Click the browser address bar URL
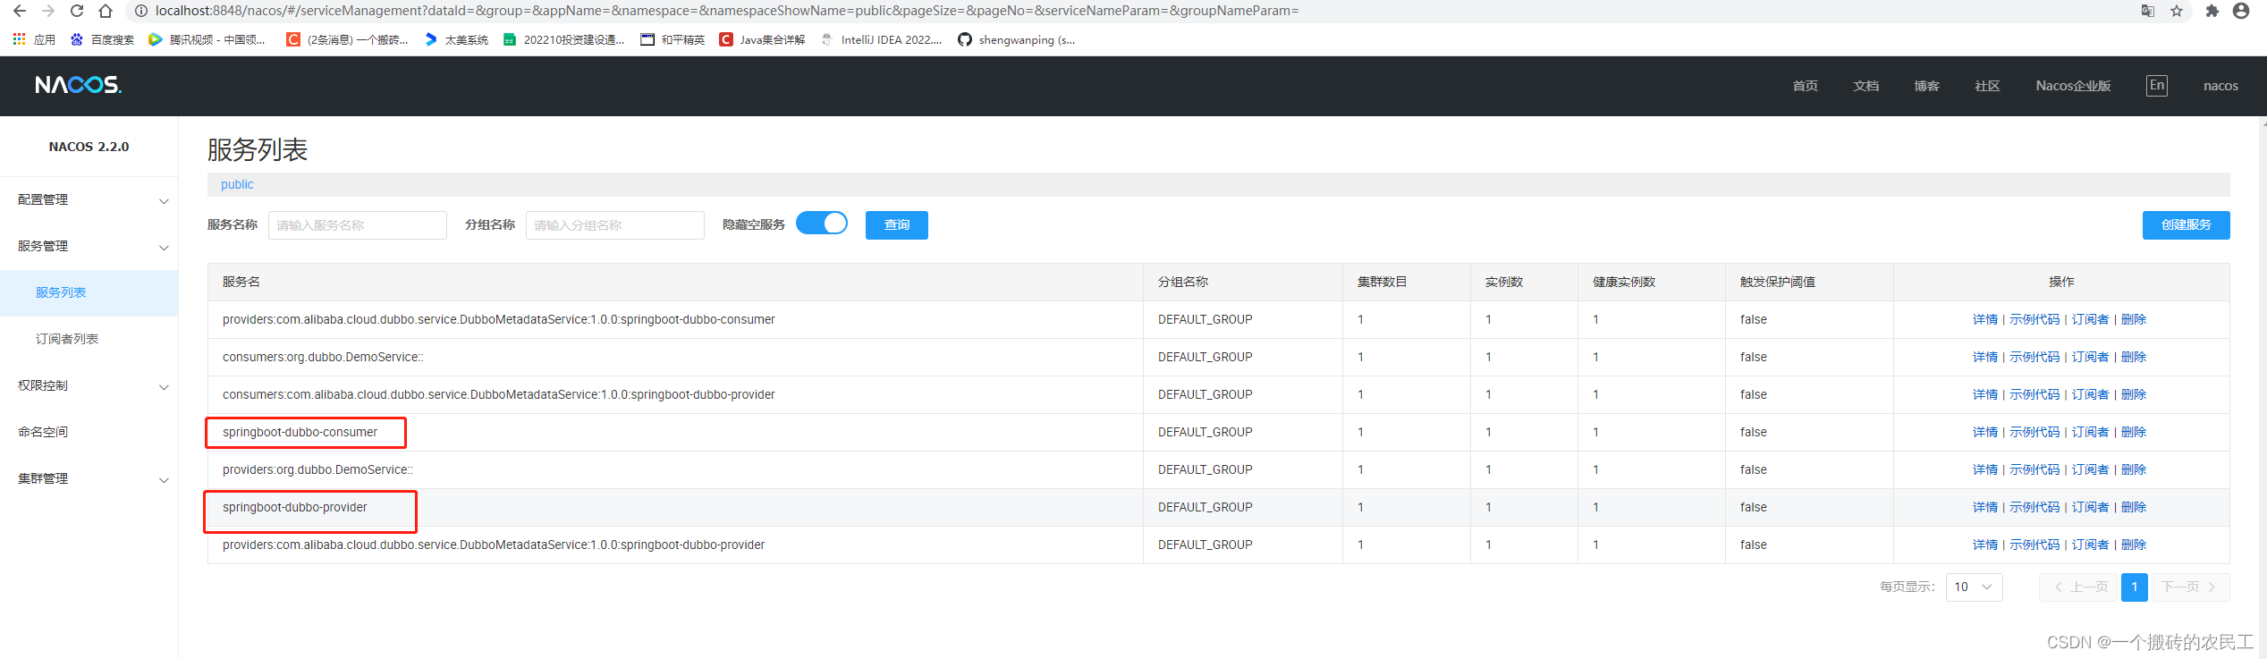 click(x=726, y=11)
